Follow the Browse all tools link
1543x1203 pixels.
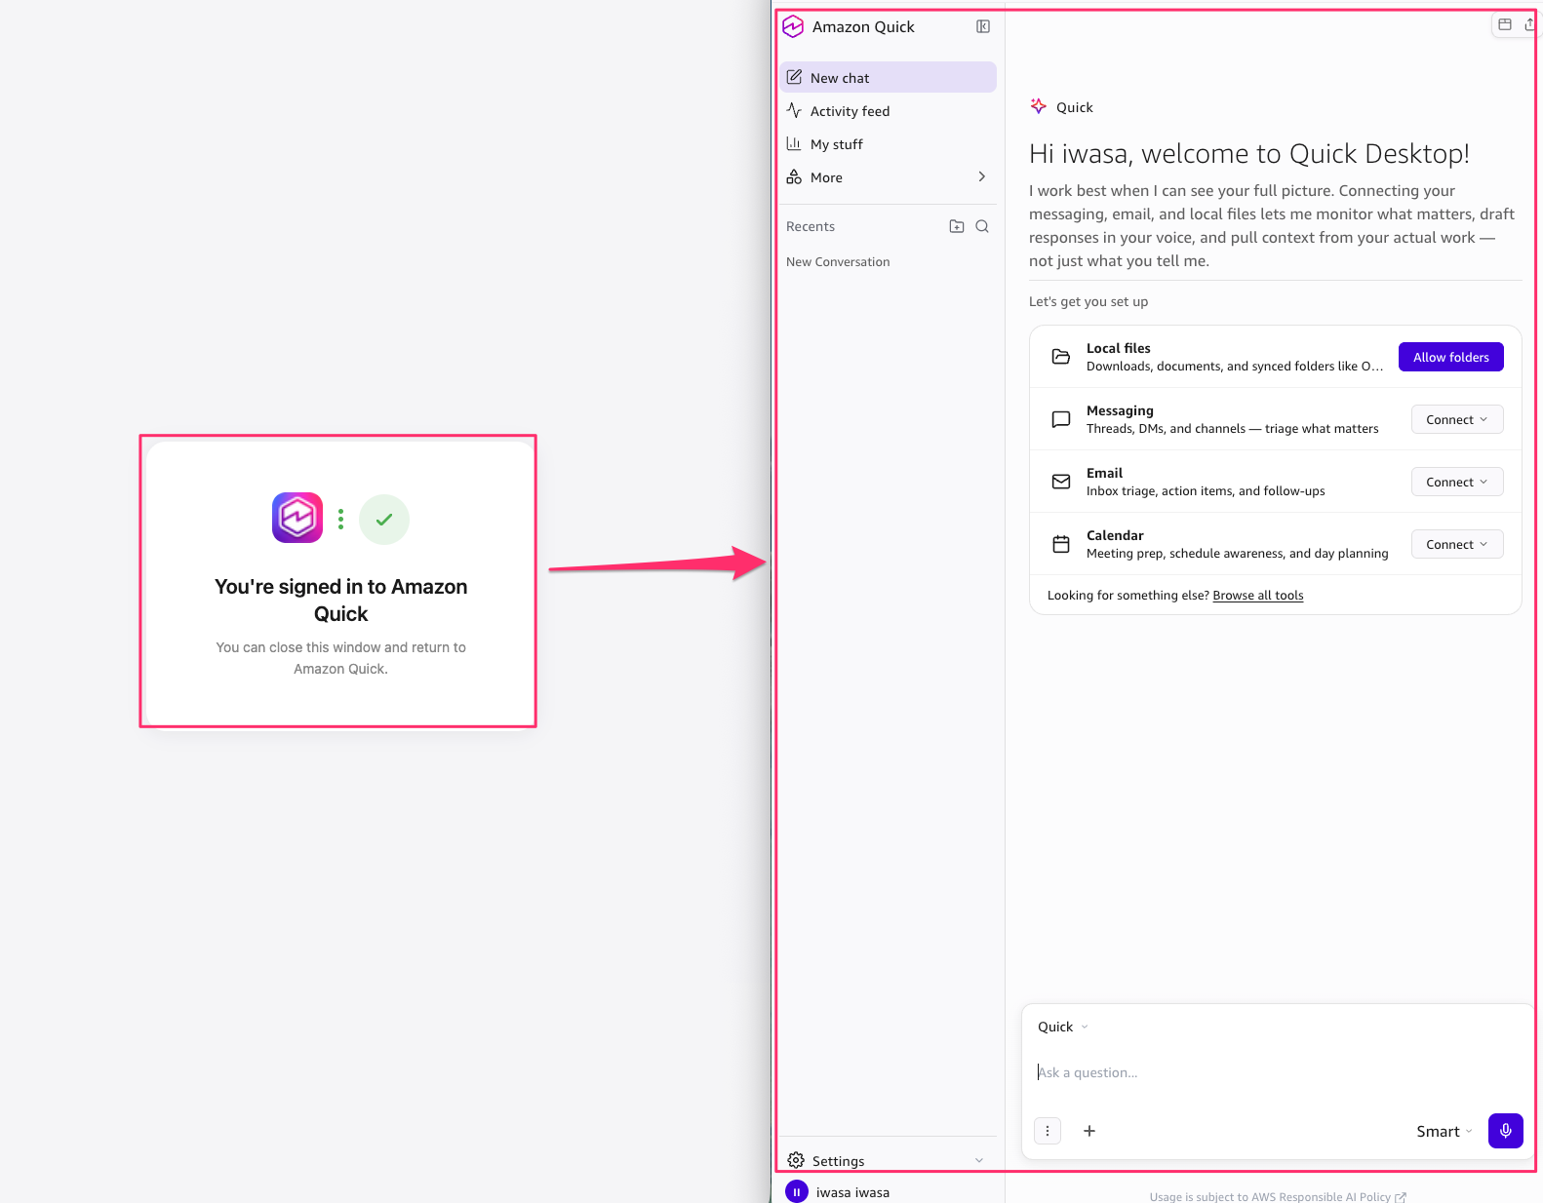tap(1258, 595)
